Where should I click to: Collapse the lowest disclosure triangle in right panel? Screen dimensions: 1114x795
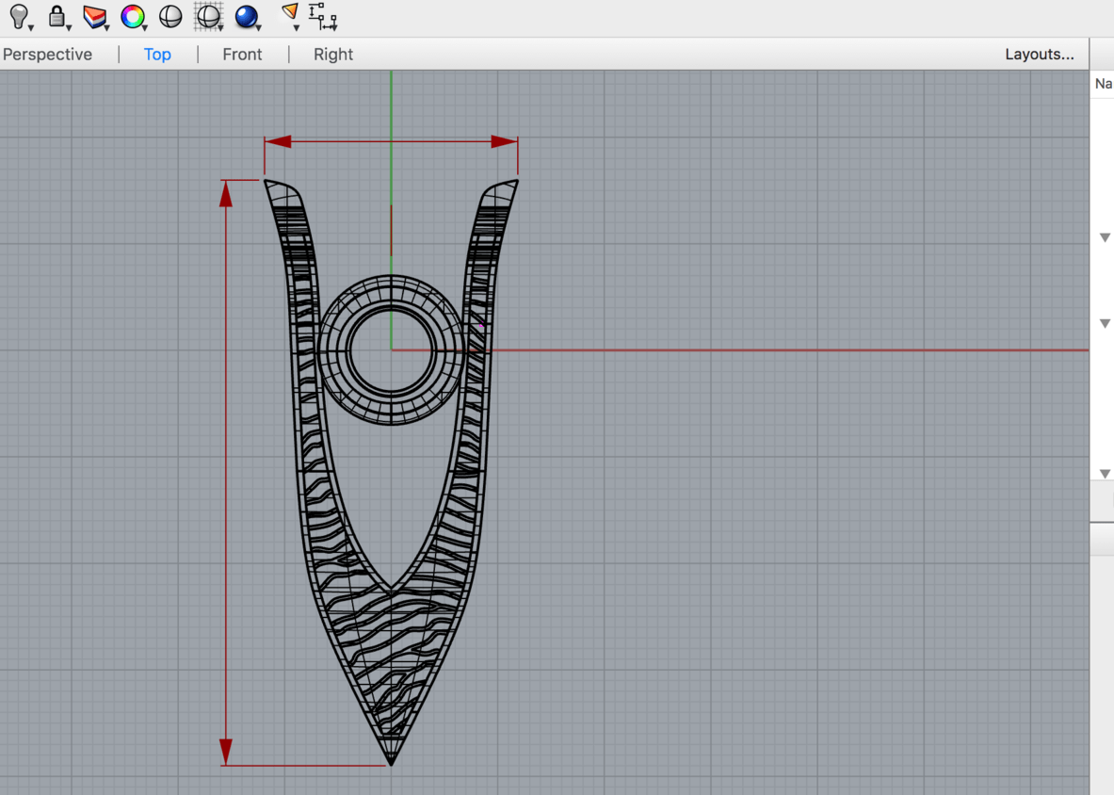click(1105, 474)
